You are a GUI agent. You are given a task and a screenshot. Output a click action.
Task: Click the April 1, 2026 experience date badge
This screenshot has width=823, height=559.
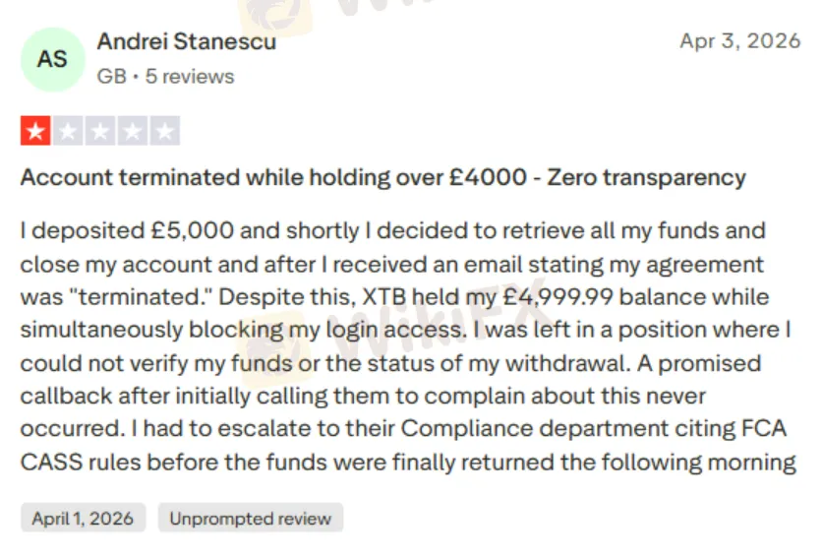point(83,519)
